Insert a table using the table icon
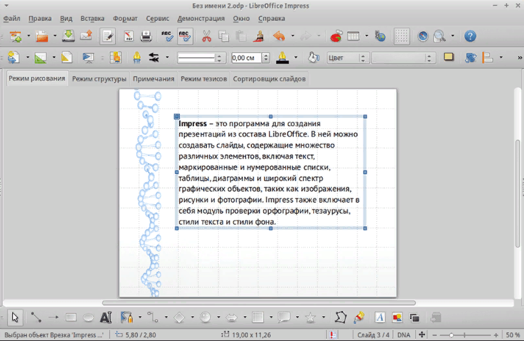The image size is (524, 341). pos(353,36)
